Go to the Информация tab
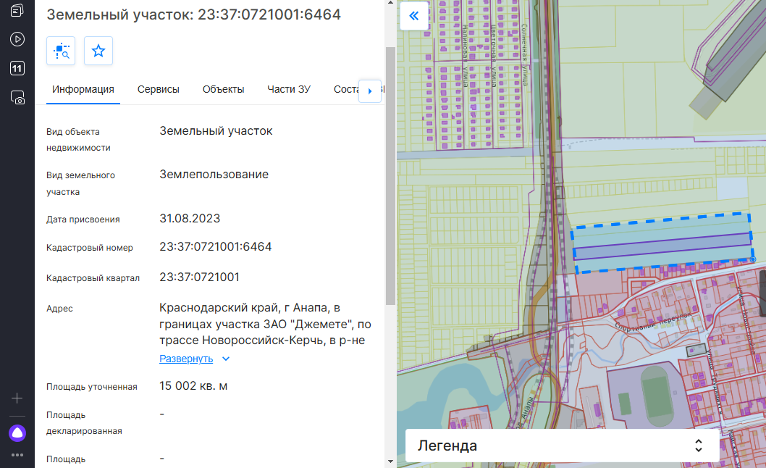 point(83,90)
